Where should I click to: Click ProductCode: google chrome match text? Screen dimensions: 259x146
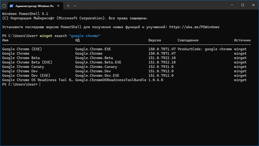(x=205, y=49)
